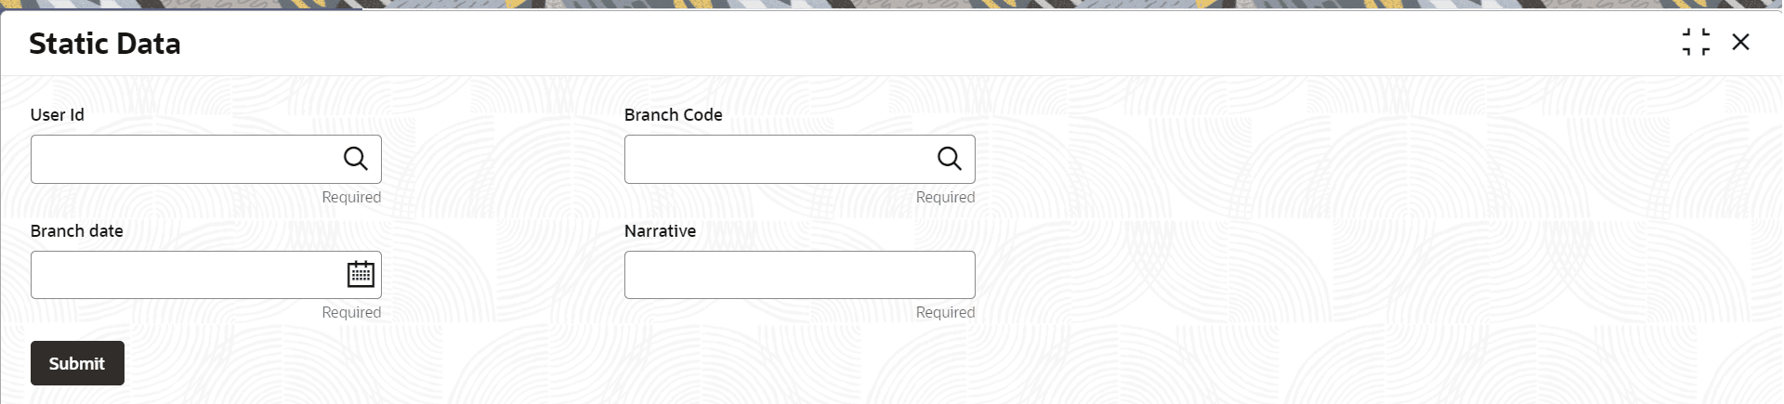Click the Required hint under Branch Code
This screenshot has height=404, width=1784.
pyautogui.click(x=945, y=197)
